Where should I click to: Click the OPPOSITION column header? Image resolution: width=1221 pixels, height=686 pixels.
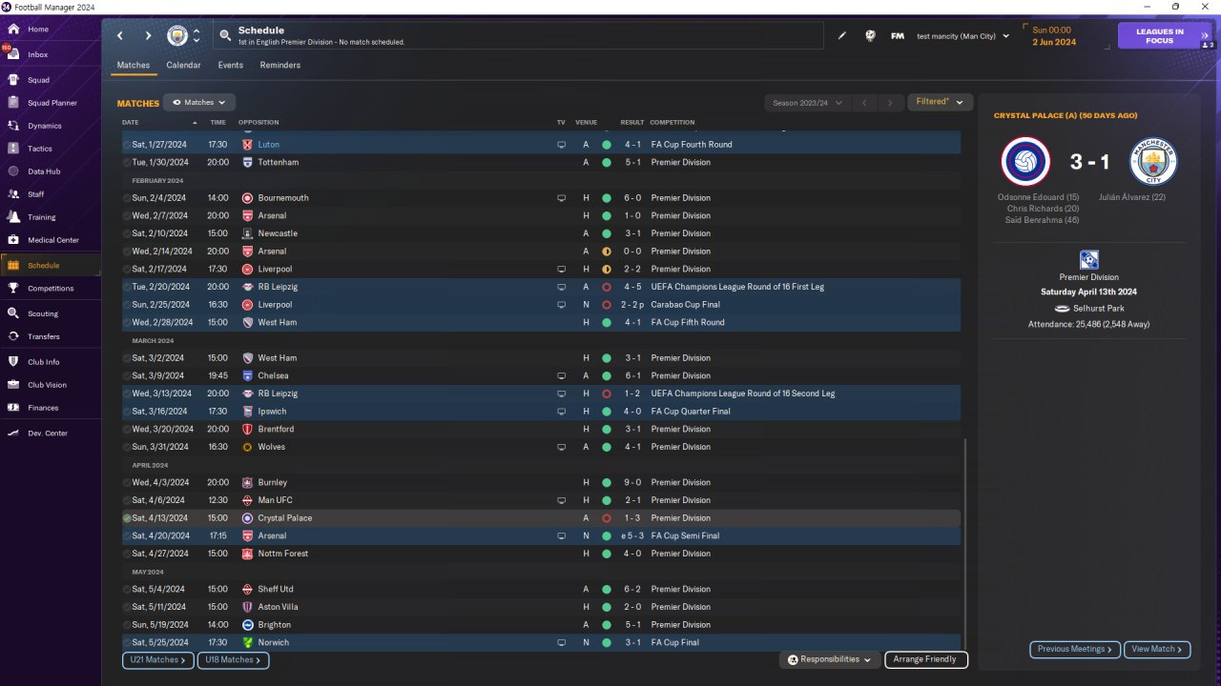[259, 123]
